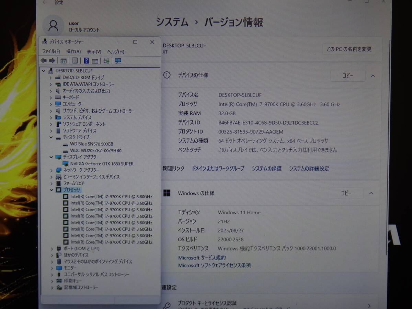Select the NVIDIA GeForce GTX 1660 SUPER icon

point(66,164)
